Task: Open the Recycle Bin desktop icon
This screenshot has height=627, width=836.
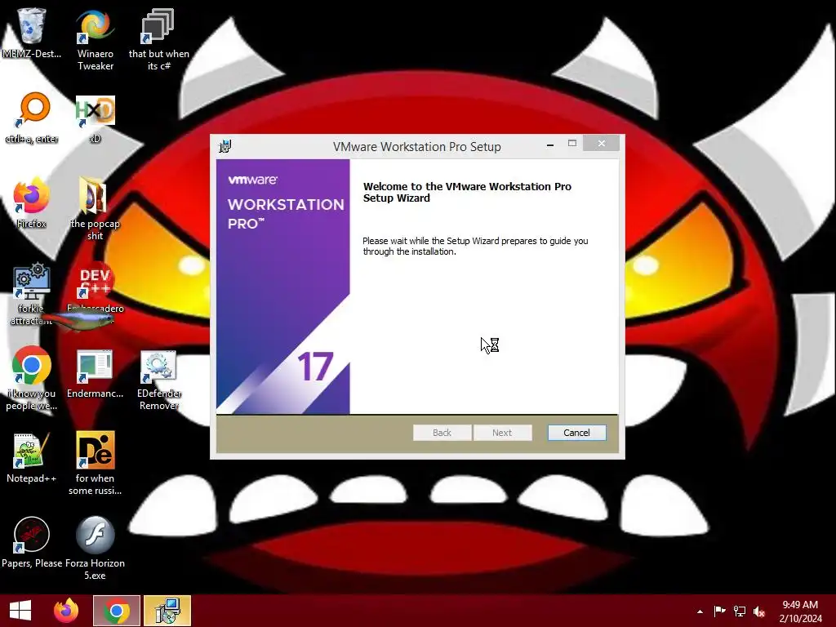Action: coord(32,25)
